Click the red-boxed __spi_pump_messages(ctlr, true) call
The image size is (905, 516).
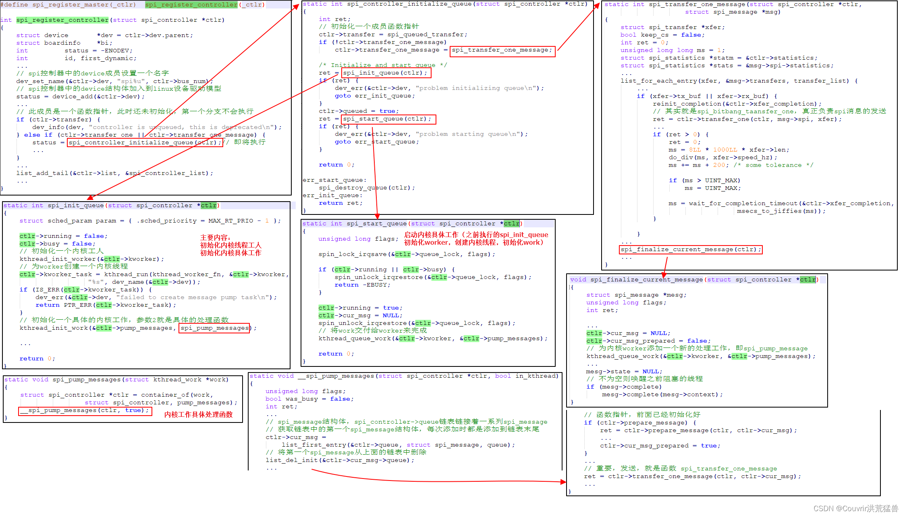85,410
